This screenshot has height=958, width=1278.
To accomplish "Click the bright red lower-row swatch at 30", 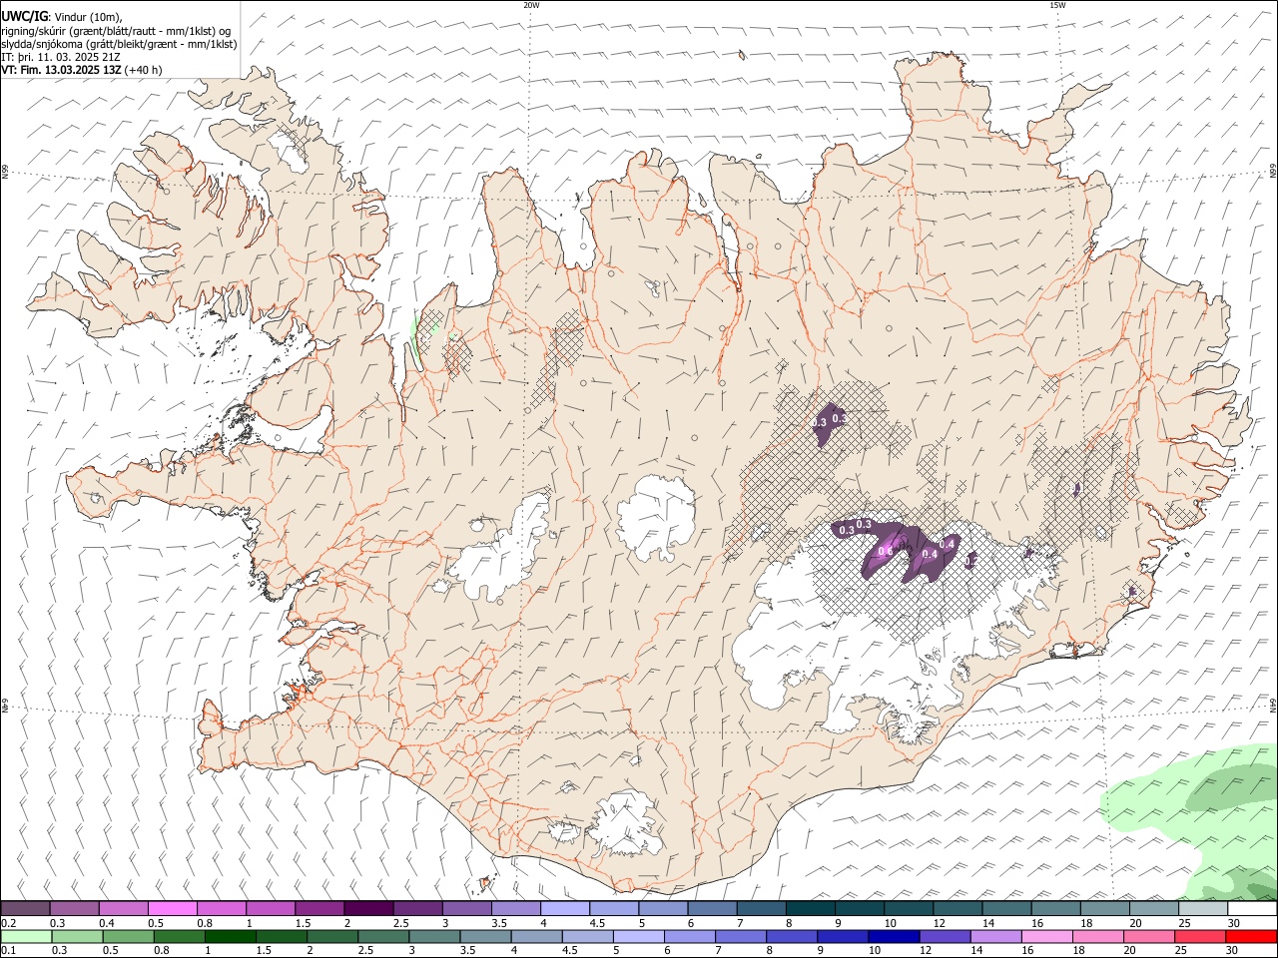I will pos(1250,937).
